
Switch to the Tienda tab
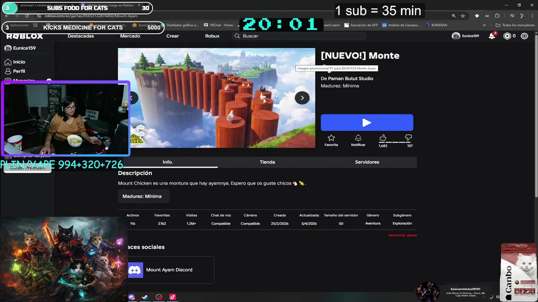pyautogui.click(x=267, y=162)
